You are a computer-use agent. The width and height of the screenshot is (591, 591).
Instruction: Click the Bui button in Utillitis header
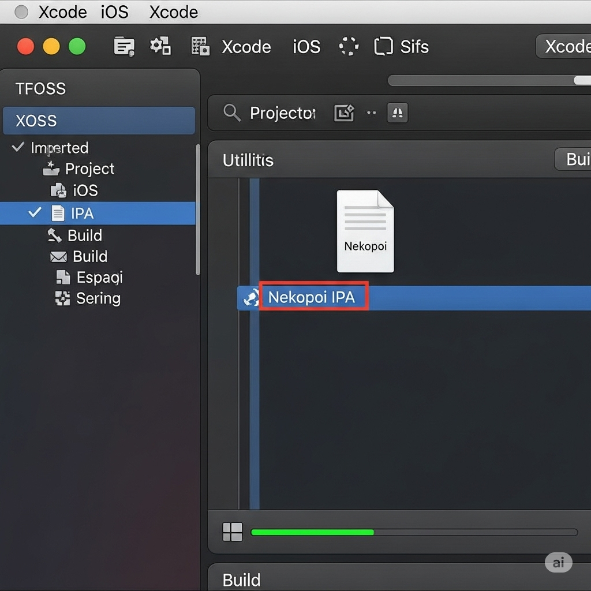tap(573, 159)
